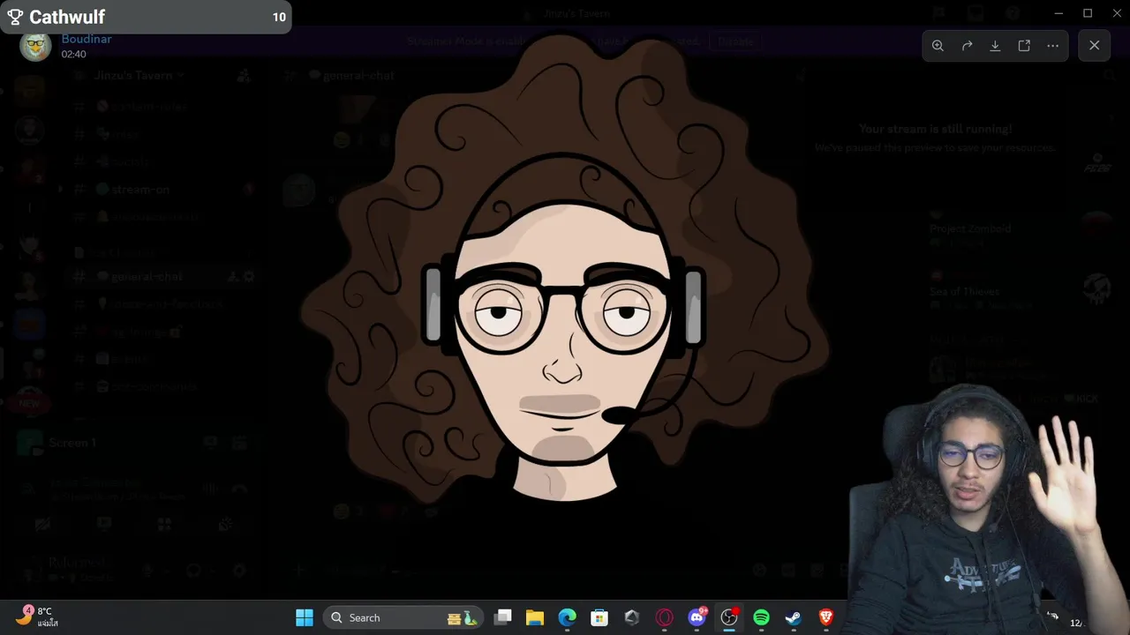The height and width of the screenshot is (635, 1130).
Task: Close the image viewer with the X button
Action: click(x=1094, y=46)
